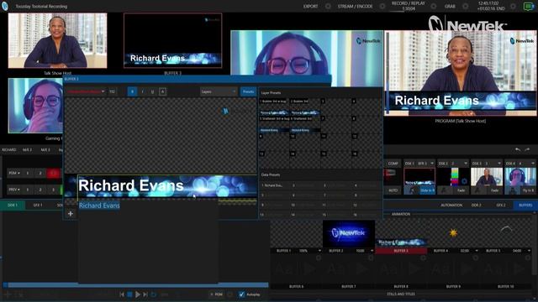Switch to the GFX 1 tab
This screenshot has height=302, width=538.
coord(38,205)
